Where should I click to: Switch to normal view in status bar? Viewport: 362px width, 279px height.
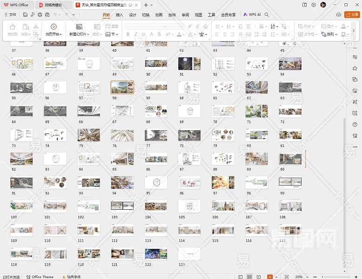(241, 277)
